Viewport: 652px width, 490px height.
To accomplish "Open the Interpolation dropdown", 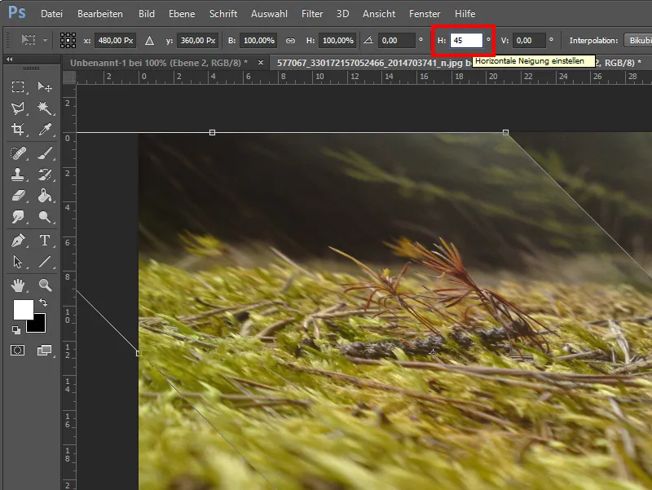I will pos(638,40).
